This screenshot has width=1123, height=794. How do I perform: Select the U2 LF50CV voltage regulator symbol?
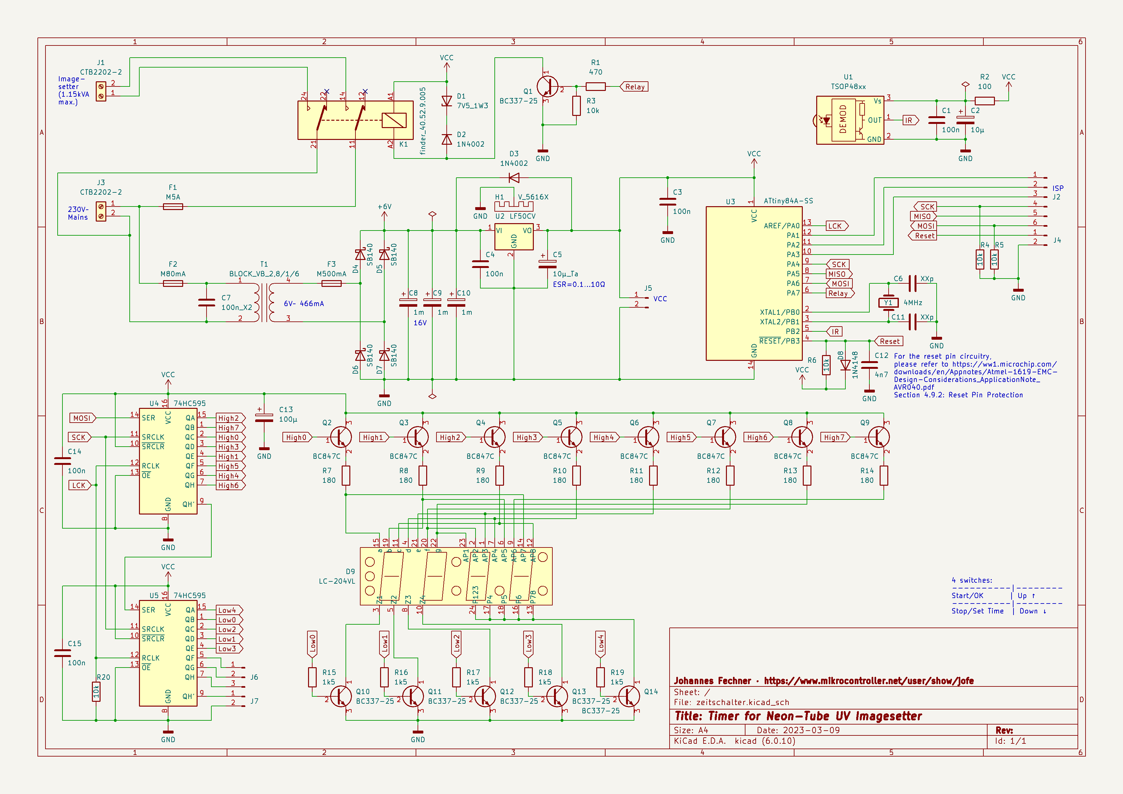(x=514, y=237)
